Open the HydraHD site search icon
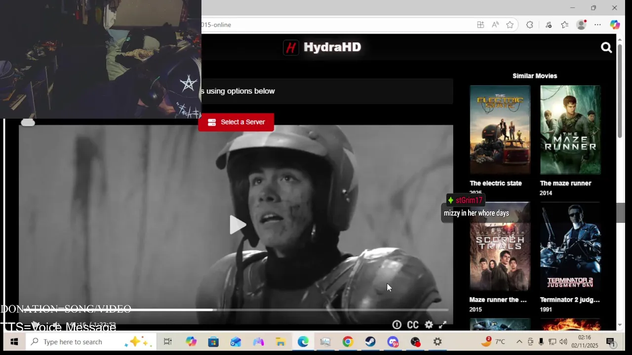This screenshot has width=632, height=355. pos(606,47)
